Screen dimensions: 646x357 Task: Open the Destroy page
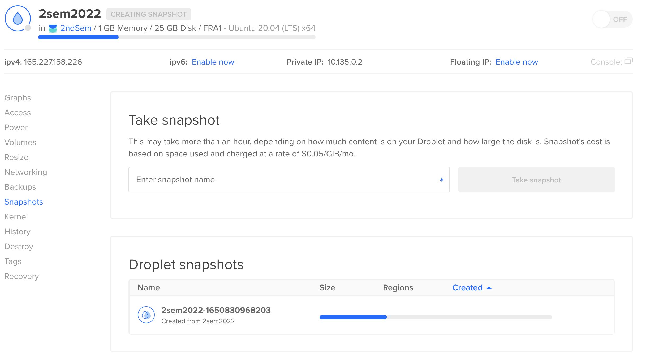[x=19, y=246]
